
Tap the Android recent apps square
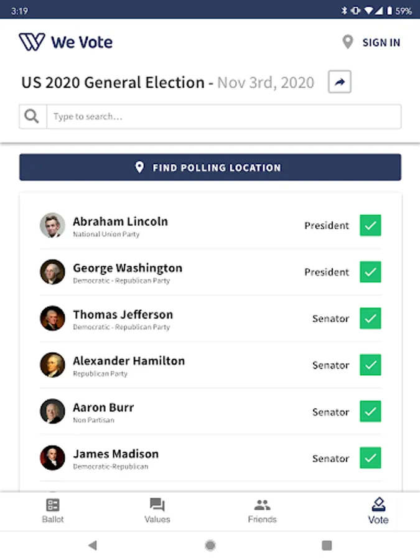click(327, 546)
